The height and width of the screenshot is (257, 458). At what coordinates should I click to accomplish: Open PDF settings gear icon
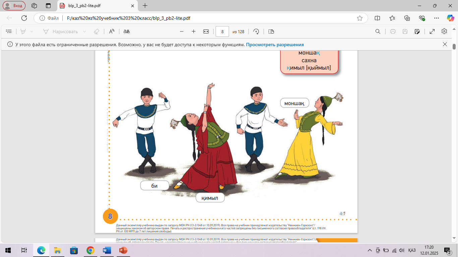[x=444, y=31]
